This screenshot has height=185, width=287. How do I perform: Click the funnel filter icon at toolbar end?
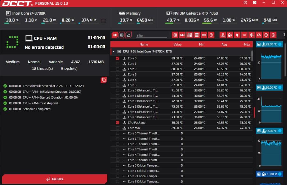click(x=285, y=35)
